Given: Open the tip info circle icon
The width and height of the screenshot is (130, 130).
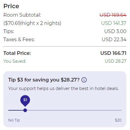Looking at the screenshot, I should [x=84, y=80].
